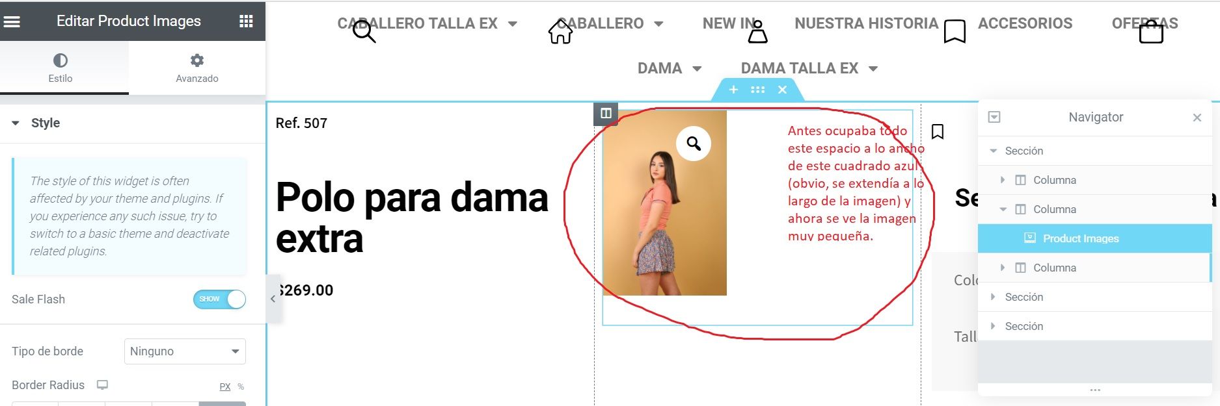
Task: Collapse the Style section
Action: (16, 123)
